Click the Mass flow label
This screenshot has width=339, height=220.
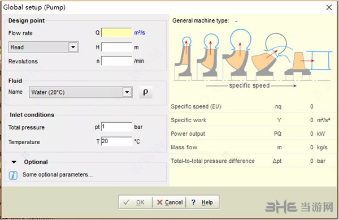tap(184, 147)
